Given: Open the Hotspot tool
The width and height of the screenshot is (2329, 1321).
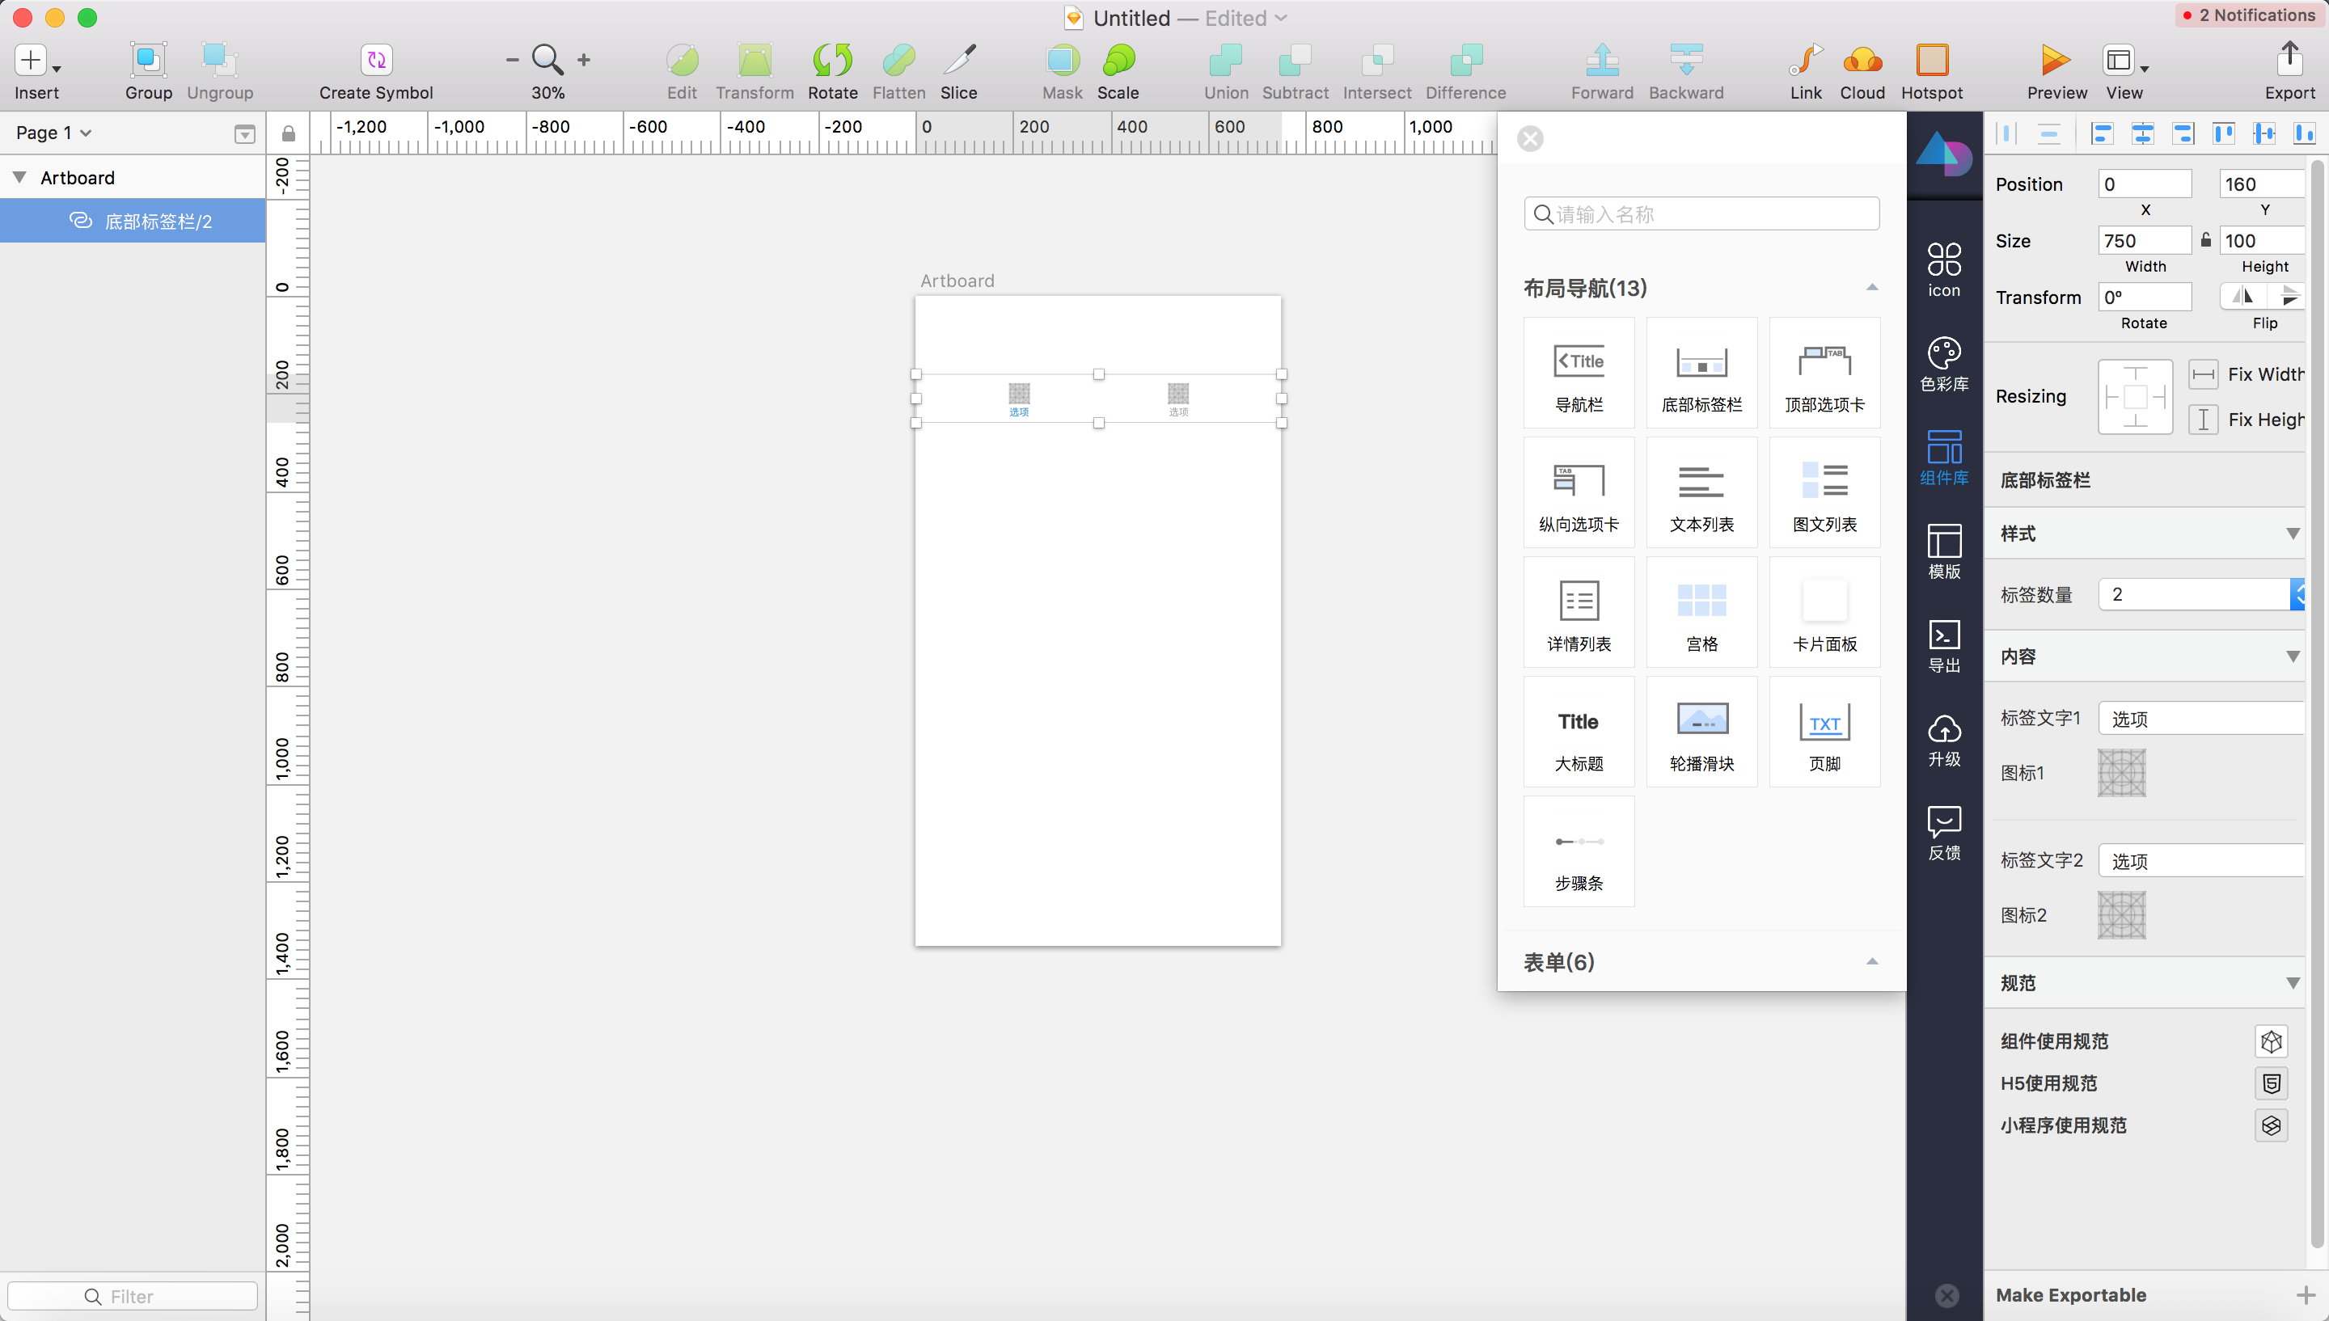Looking at the screenshot, I should click(x=1932, y=61).
